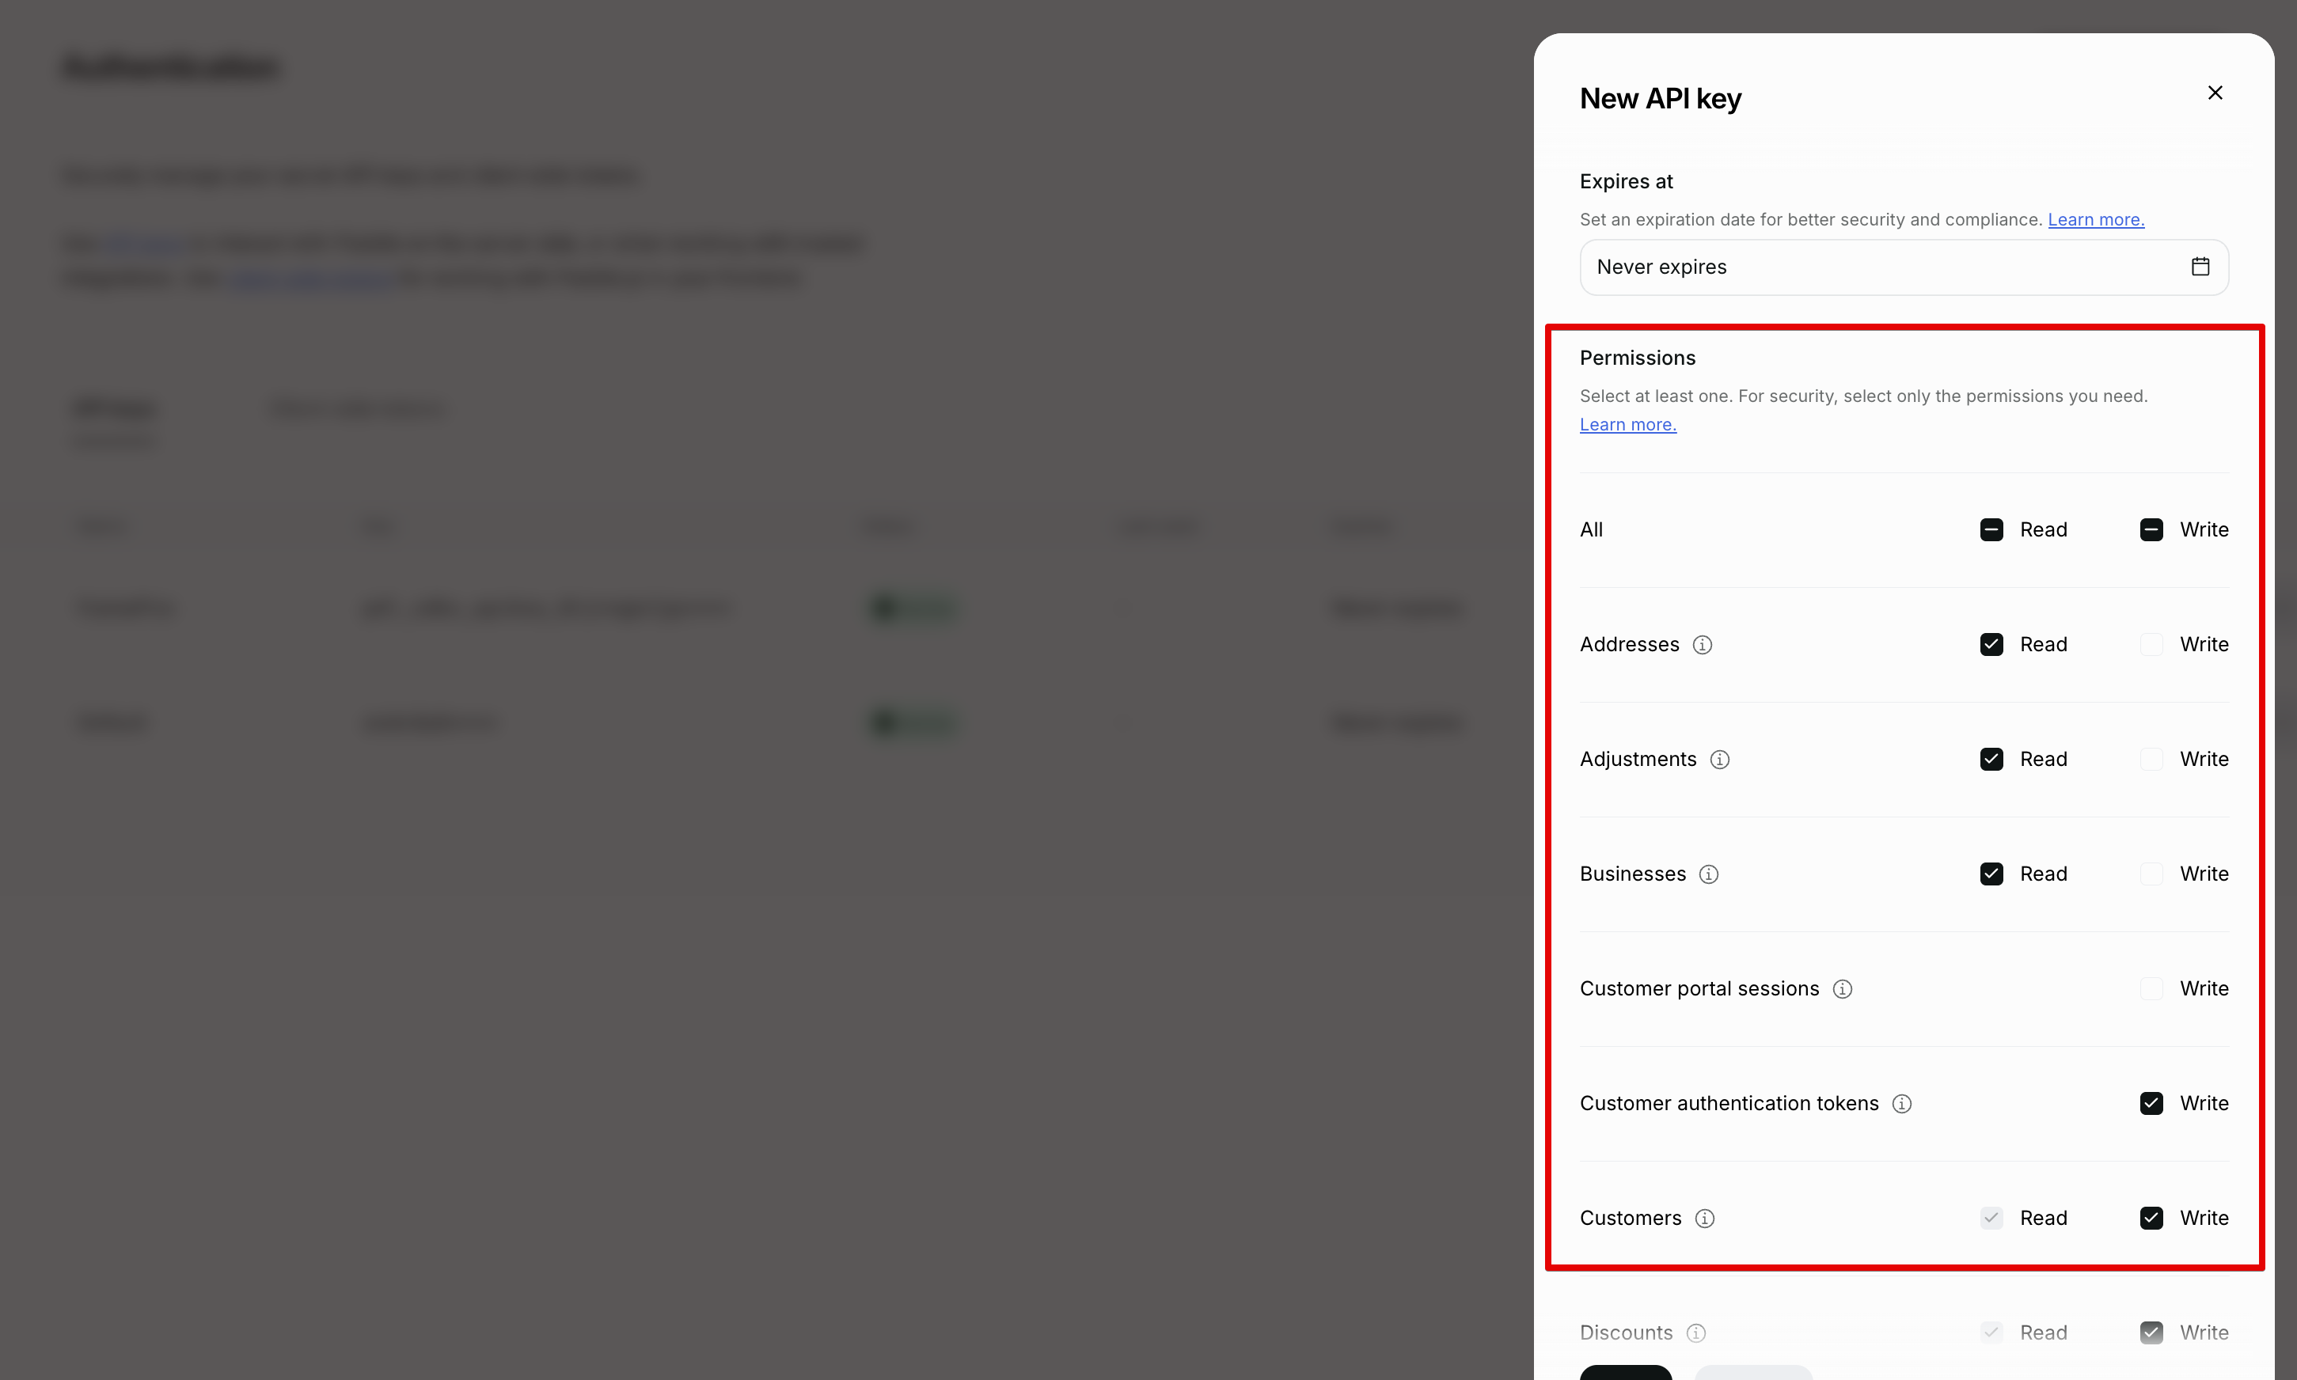2297x1380 pixels.
Task: Show info tooltip for Addresses
Action: [1702, 644]
